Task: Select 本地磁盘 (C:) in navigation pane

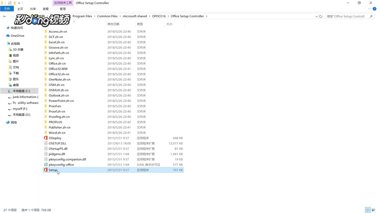Action: pyautogui.click(x=20, y=91)
